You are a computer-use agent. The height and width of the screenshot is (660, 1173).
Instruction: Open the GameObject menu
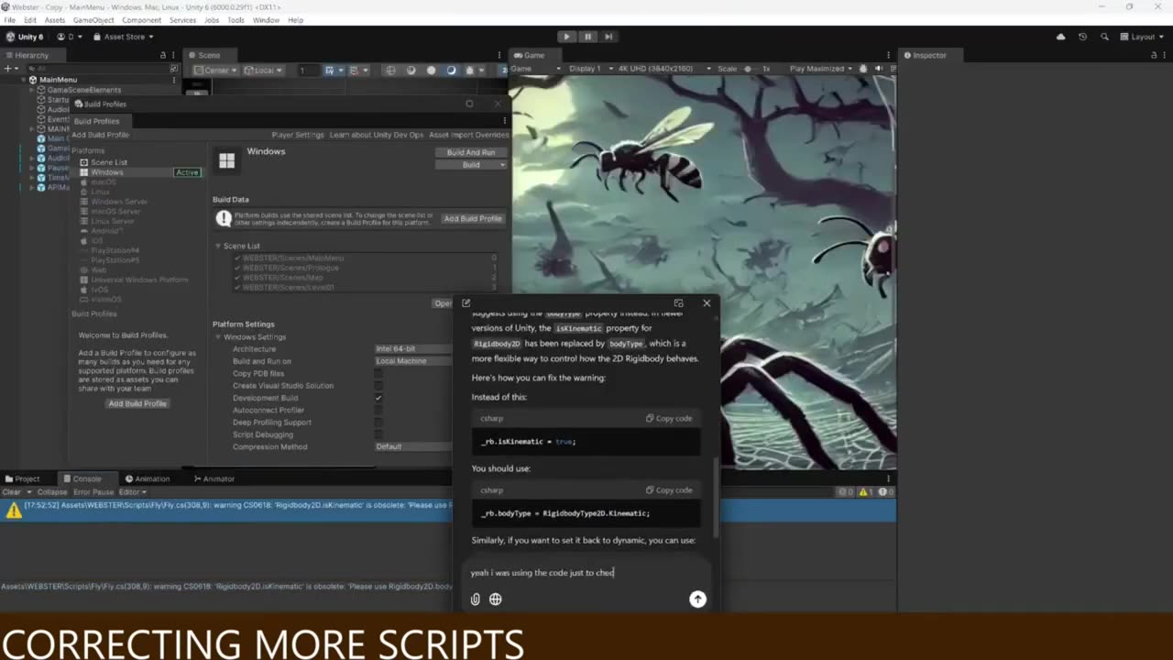point(93,20)
